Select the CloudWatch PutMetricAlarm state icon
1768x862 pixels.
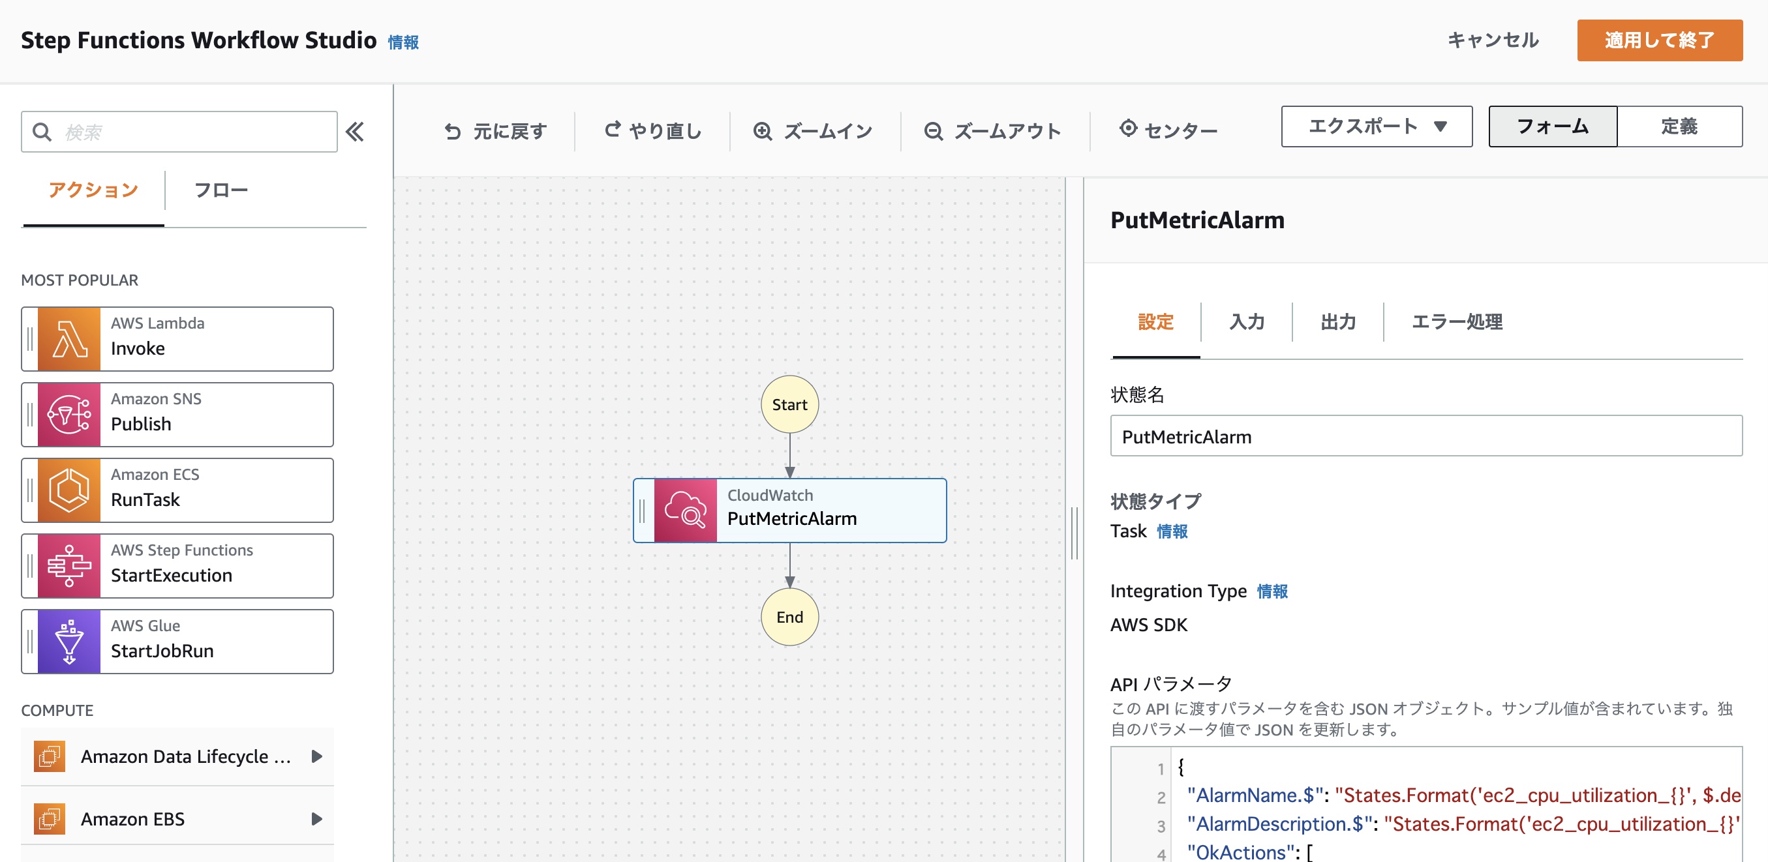tap(685, 511)
